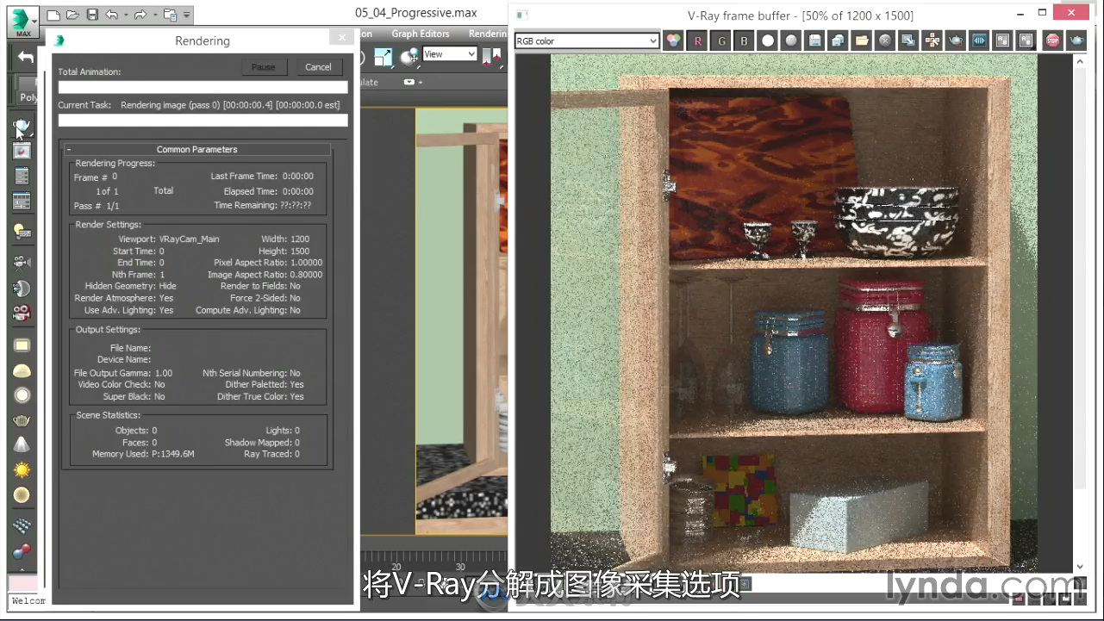The height and width of the screenshot is (621, 1104).
Task: Click the region render teapot icon
Action: pos(955,40)
